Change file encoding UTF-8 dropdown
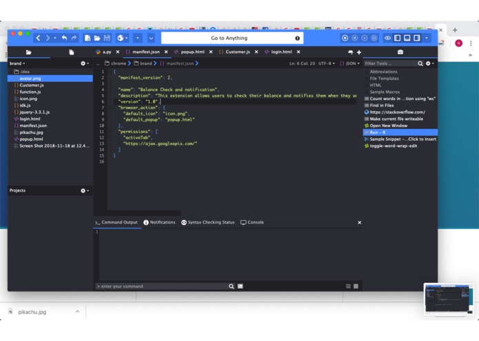Screen dimensions: 479x341 point(327,64)
